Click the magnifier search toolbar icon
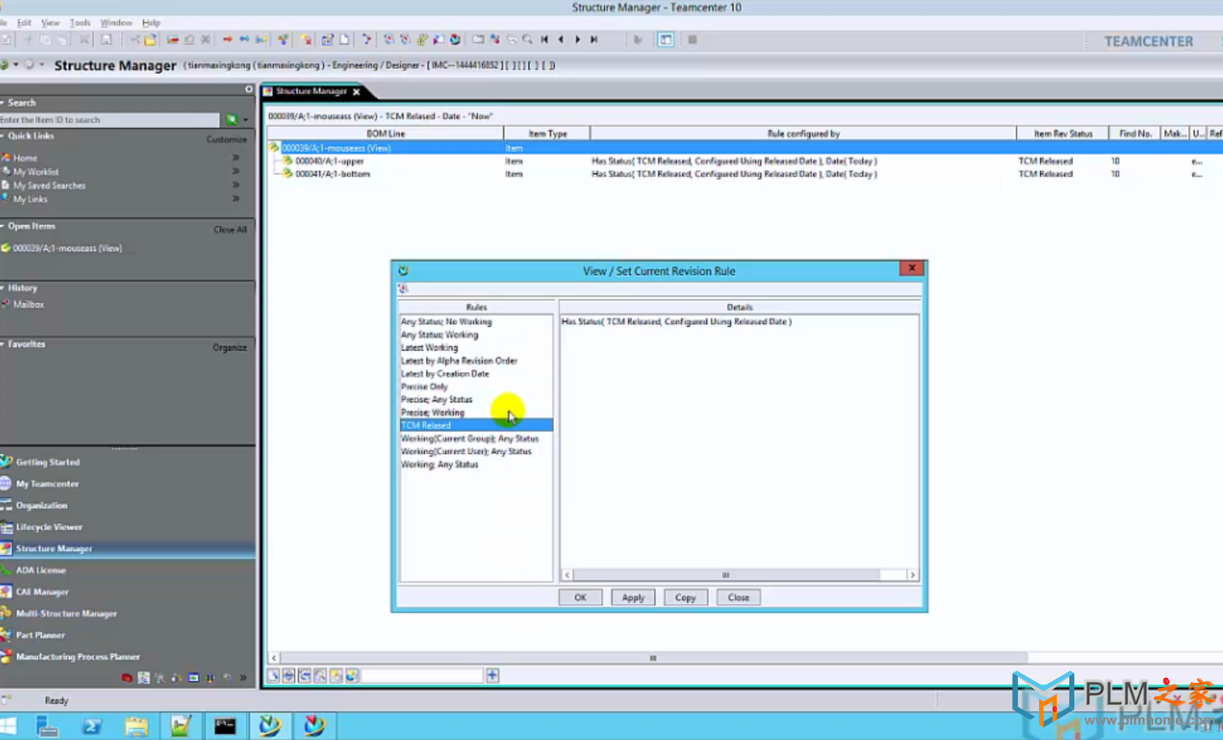 click(x=527, y=39)
